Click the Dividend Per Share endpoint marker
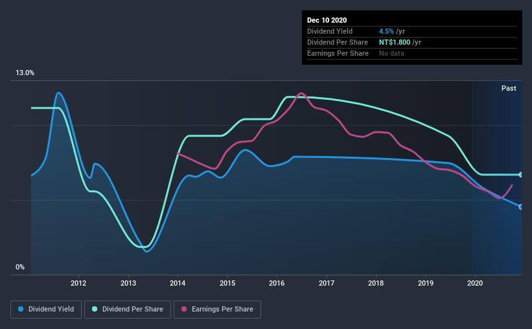Image resolution: width=532 pixels, height=329 pixels. coord(520,175)
